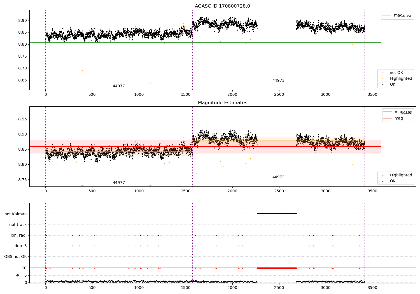420x294 pixels.
Task: Click the 3500 x-tick under the middle panel
Action: point(372,191)
